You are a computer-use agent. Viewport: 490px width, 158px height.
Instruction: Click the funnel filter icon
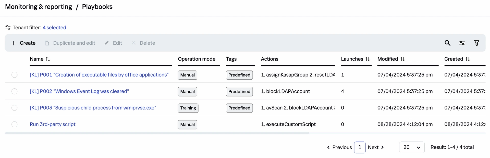coord(476,43)
